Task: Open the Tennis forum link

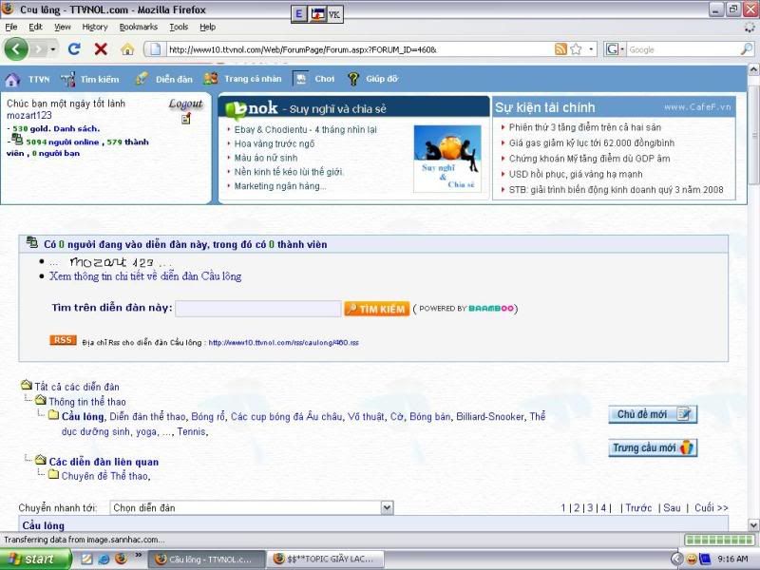Action: (191, 431)
